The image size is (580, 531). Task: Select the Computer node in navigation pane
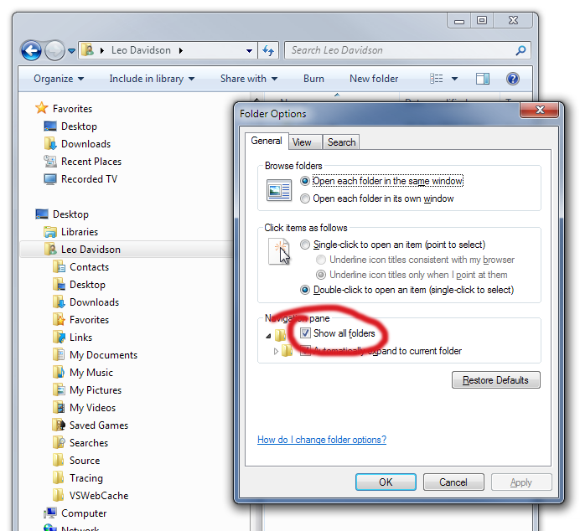pos(83,513)
